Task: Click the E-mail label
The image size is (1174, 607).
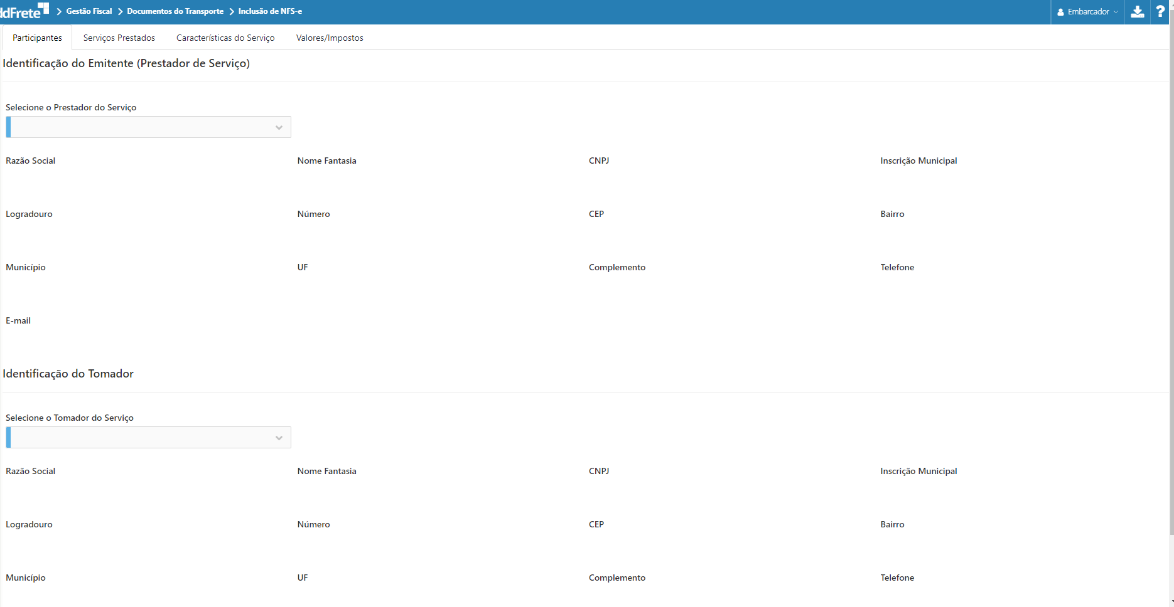Action: tap(18, 320)
